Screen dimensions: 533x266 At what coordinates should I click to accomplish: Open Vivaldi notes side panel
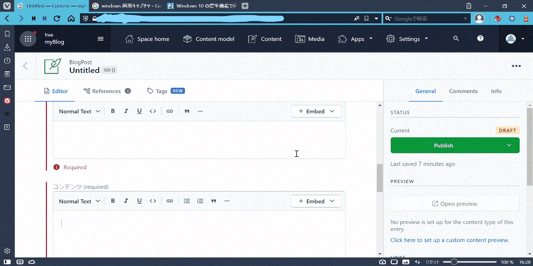(x=7, y=74)
